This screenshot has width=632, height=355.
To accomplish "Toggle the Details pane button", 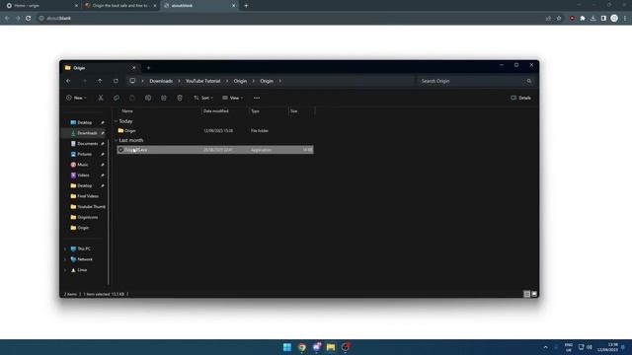I will click(x=520, y=98).
